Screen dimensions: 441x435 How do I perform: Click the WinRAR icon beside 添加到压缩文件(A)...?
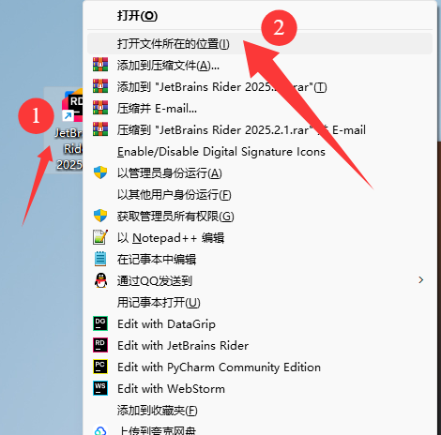click(x=100, y=65)
